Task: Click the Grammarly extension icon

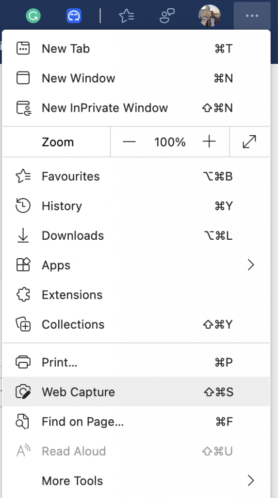Action: click(x=33, y=16)
